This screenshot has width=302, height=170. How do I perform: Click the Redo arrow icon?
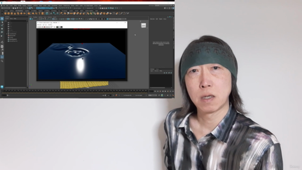22,8
